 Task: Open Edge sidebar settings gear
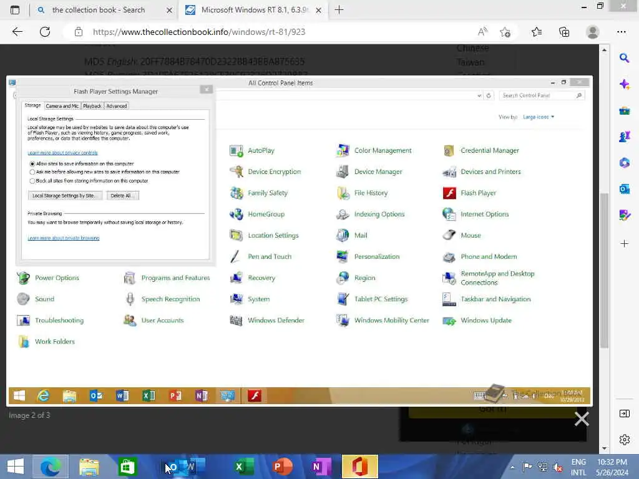click(x=624, y=440)
